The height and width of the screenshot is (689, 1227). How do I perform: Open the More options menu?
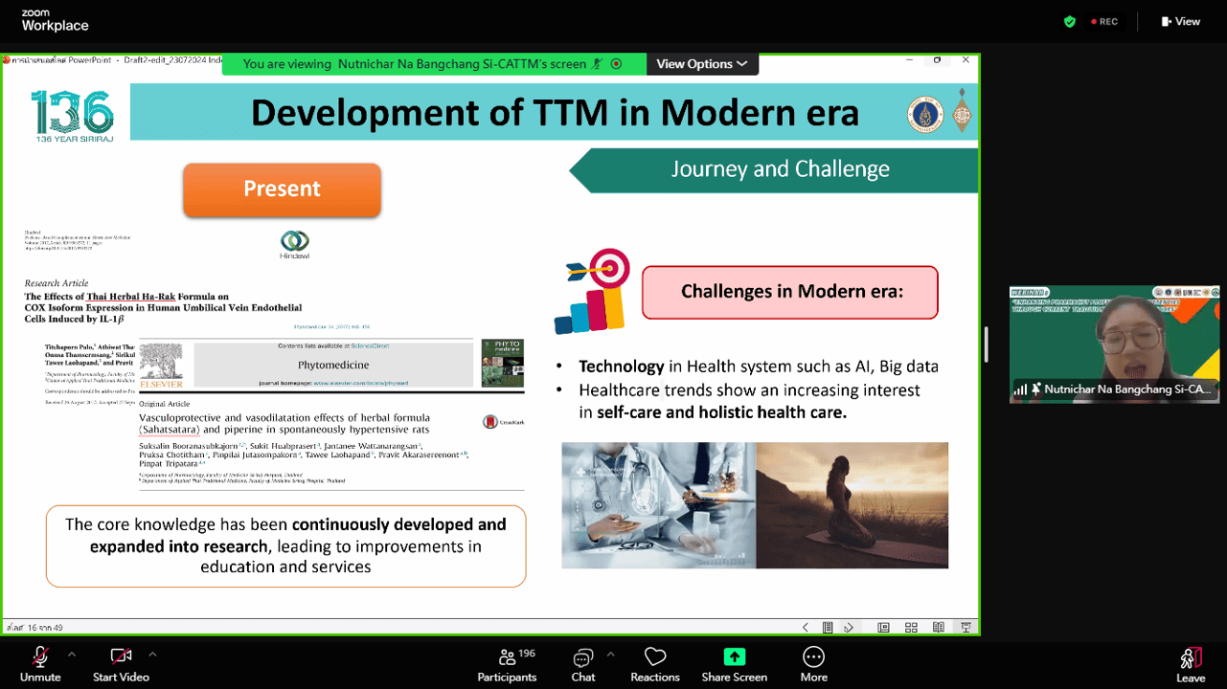click(813, 663)
